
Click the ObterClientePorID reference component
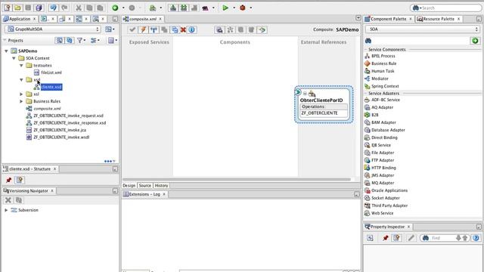pyautogui.click(x=324, y=104)
